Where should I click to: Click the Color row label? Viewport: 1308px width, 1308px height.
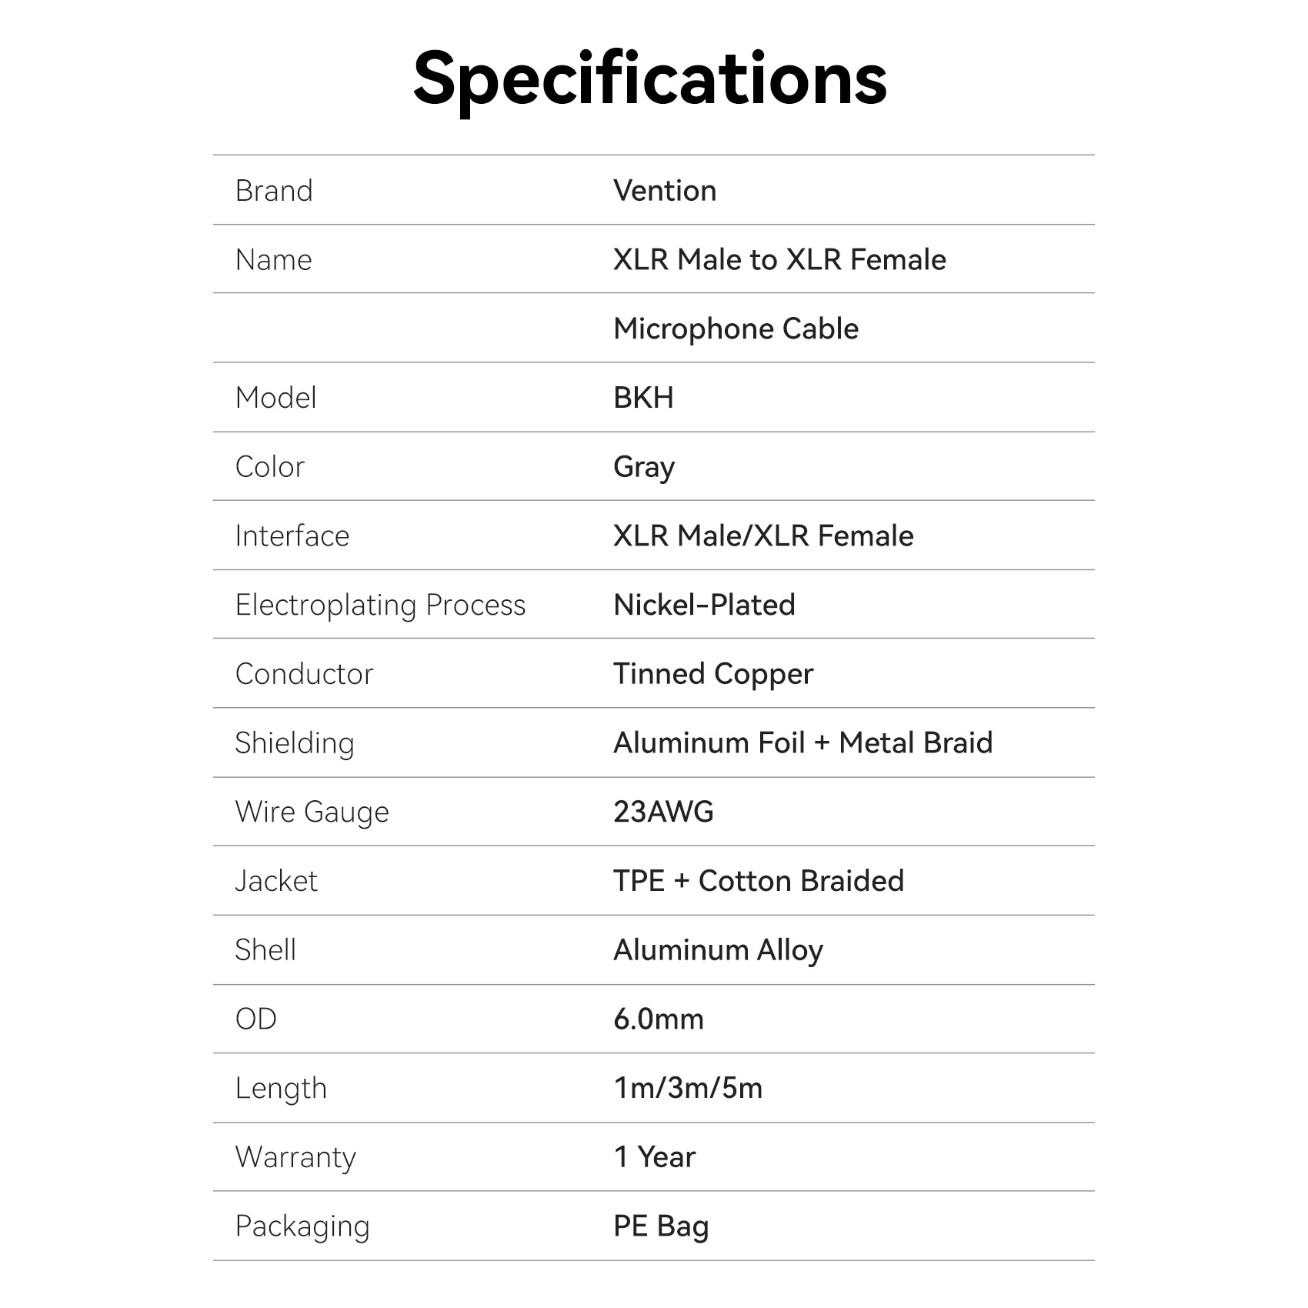(x=270, y=467)
